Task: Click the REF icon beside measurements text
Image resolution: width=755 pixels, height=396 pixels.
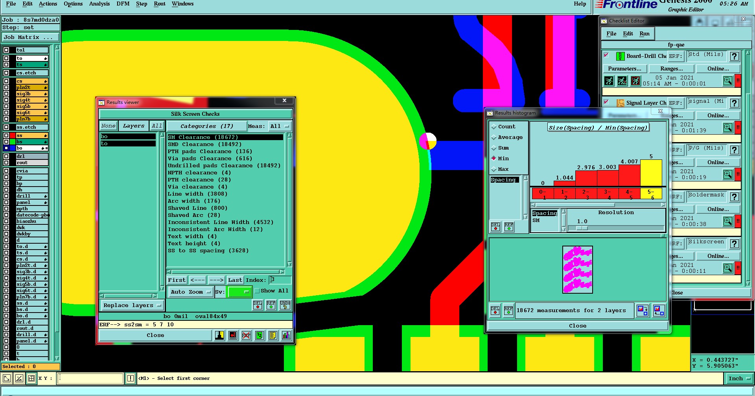Action: (x=508, y=311)
